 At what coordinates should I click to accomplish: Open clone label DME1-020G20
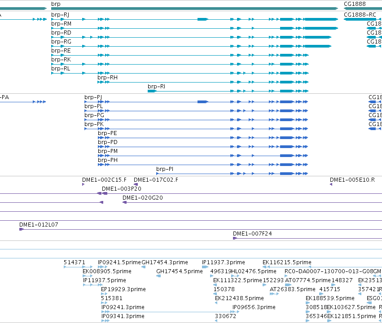tap(142, 198)
